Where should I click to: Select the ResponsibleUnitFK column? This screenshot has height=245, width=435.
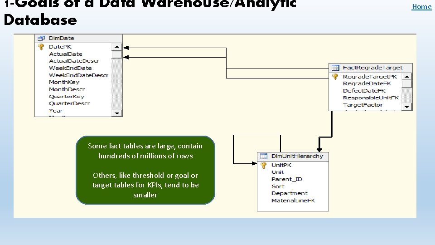[x=371, y=98]
